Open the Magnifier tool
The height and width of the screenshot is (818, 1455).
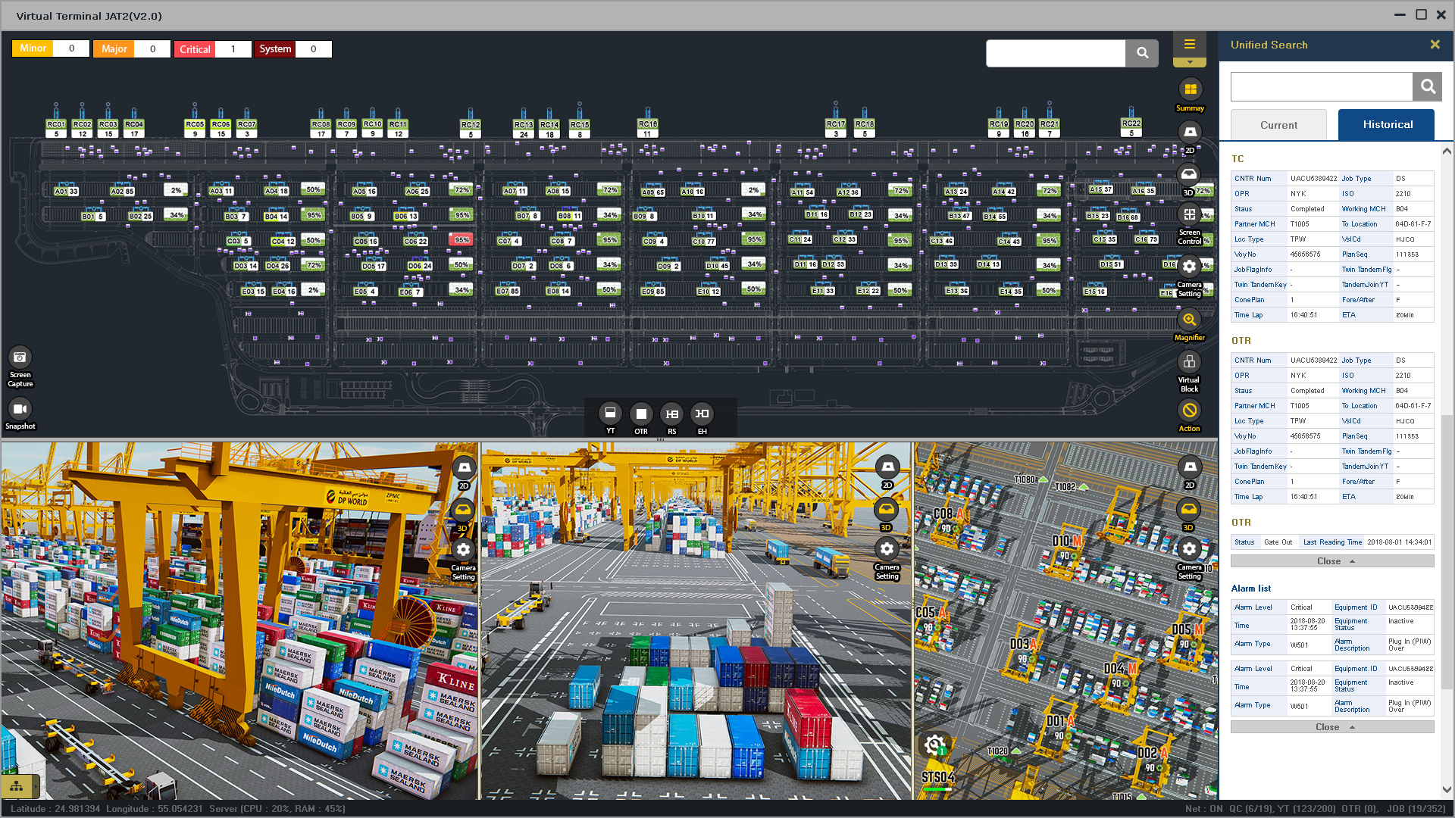(x=1189, y=320)
